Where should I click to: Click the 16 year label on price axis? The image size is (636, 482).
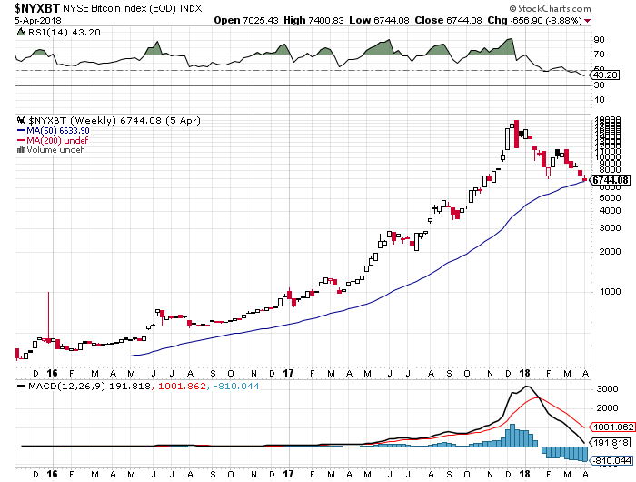point(53,373)
